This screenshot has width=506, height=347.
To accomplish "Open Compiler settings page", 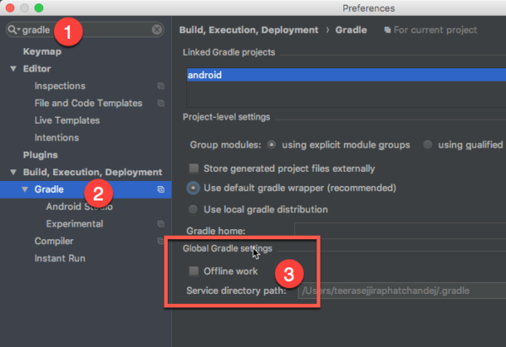I will pos(54,241).
